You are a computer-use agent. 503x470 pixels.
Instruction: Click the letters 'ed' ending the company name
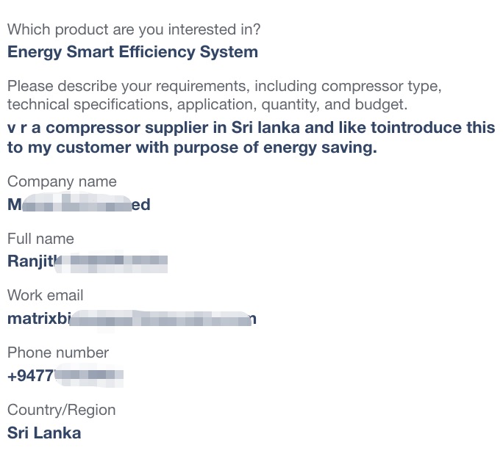(141, 204)
